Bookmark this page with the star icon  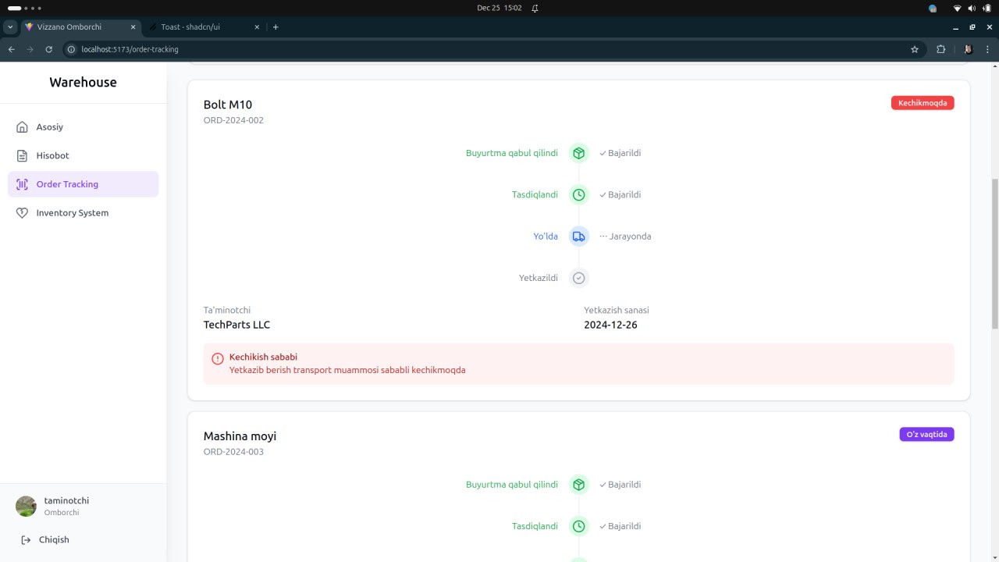click(915, 49)
